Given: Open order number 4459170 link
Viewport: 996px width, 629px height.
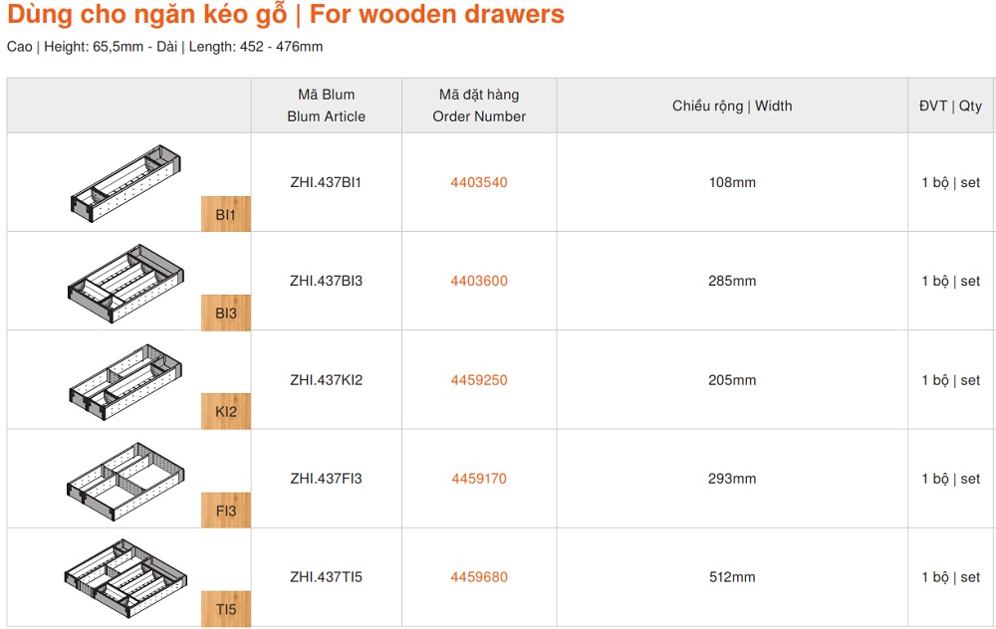Looking at the screenshot, I should (x=479, y=479).
